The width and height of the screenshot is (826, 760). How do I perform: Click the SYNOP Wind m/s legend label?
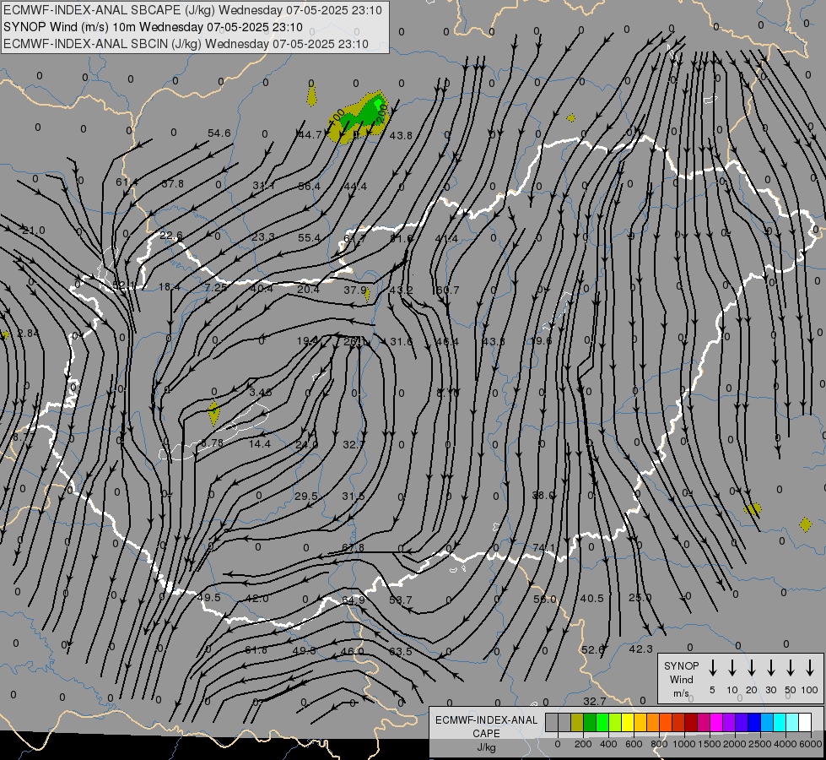coord(681,679)
